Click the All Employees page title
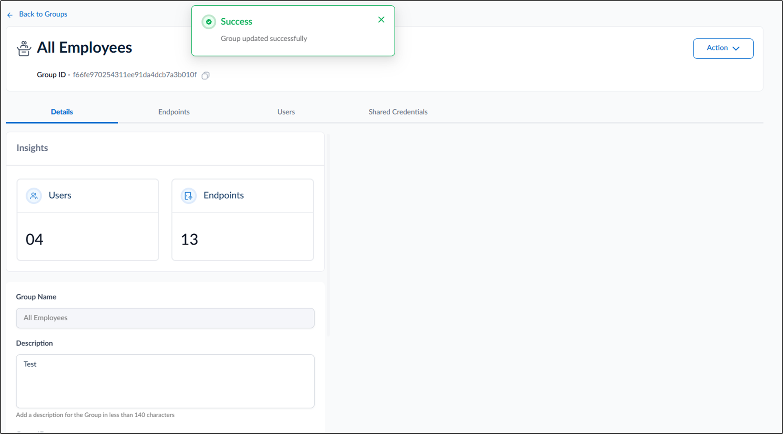 tap(84, 48)
